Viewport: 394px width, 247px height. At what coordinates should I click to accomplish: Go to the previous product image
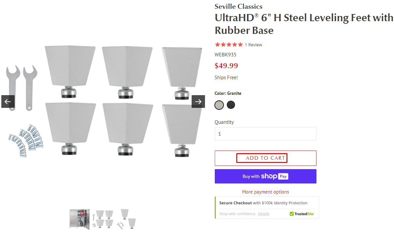coord(8,101)
